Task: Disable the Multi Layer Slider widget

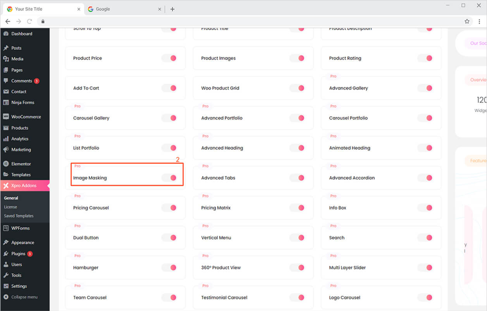Action: (425, 268)
